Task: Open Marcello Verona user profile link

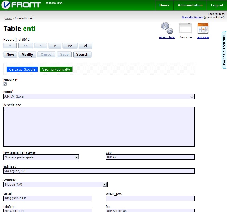Action: tap(192, 18)
